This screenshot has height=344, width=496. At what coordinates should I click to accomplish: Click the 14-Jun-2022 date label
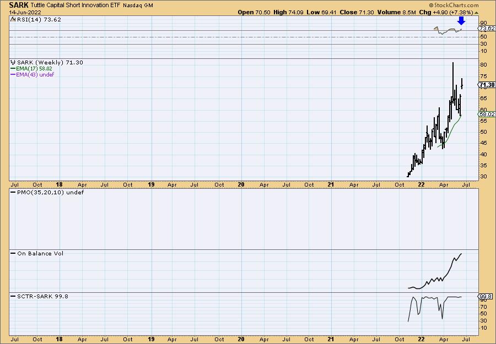25,13
